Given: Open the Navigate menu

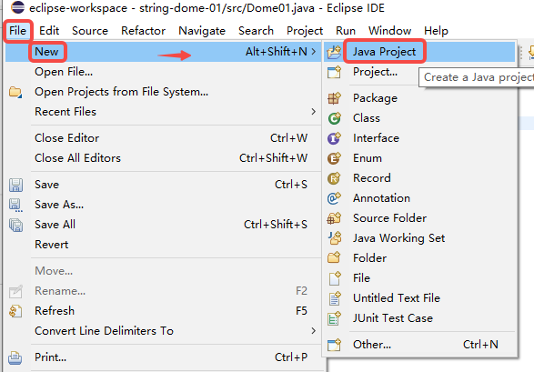Looking at the screenshot, I should [202, 31].
